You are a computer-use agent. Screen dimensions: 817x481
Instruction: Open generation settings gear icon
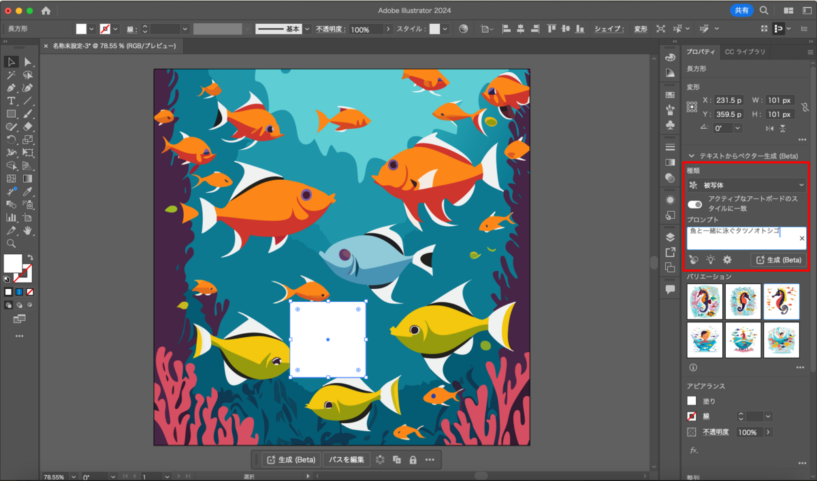(727, 260)
